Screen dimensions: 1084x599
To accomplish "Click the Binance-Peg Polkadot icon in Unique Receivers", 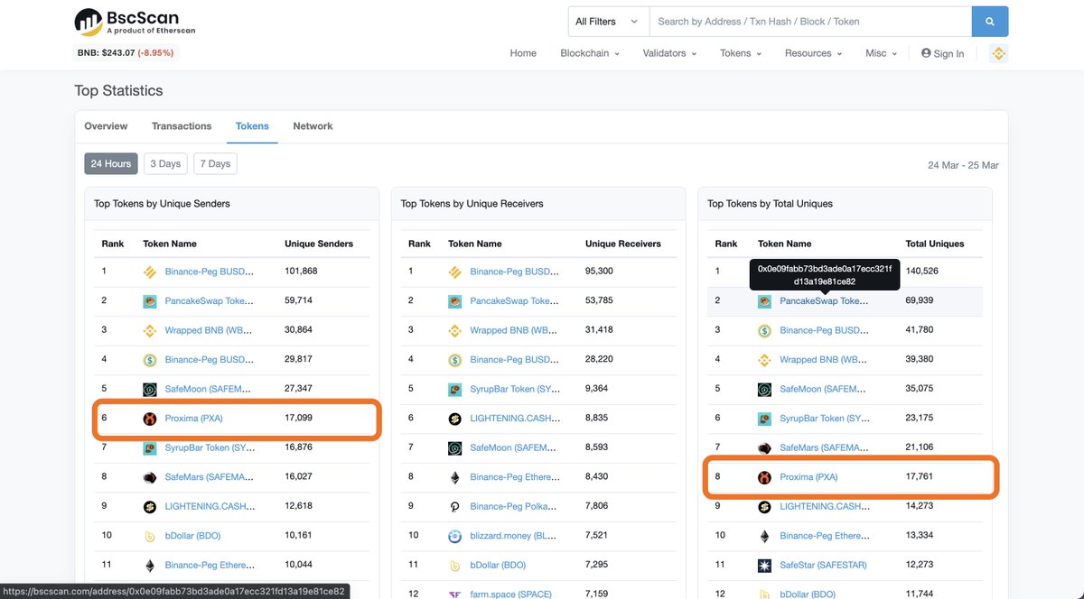I will pyautogui.click(x=455, y=507).
